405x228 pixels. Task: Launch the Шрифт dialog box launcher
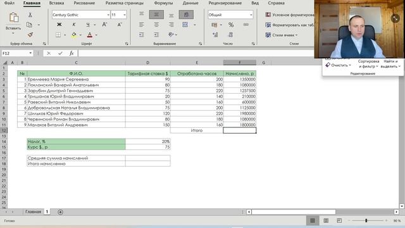click(127, 44)
